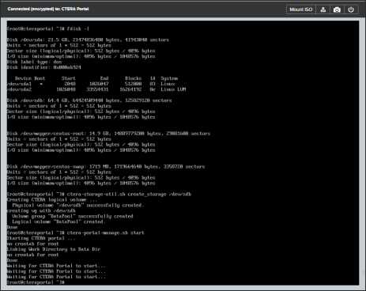366x291 pixels.
Task: Click the 'Starting CTERA portal ...' line
Action: (41, 238)
